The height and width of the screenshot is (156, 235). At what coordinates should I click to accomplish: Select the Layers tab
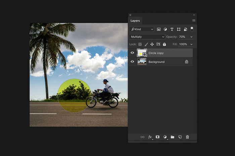(135, 21)
